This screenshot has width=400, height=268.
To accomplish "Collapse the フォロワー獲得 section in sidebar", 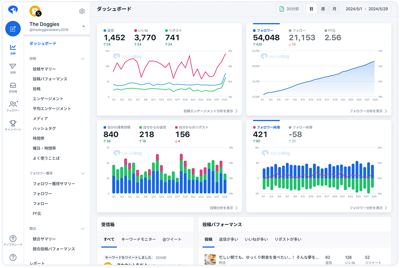I will (x=82, y=173).
